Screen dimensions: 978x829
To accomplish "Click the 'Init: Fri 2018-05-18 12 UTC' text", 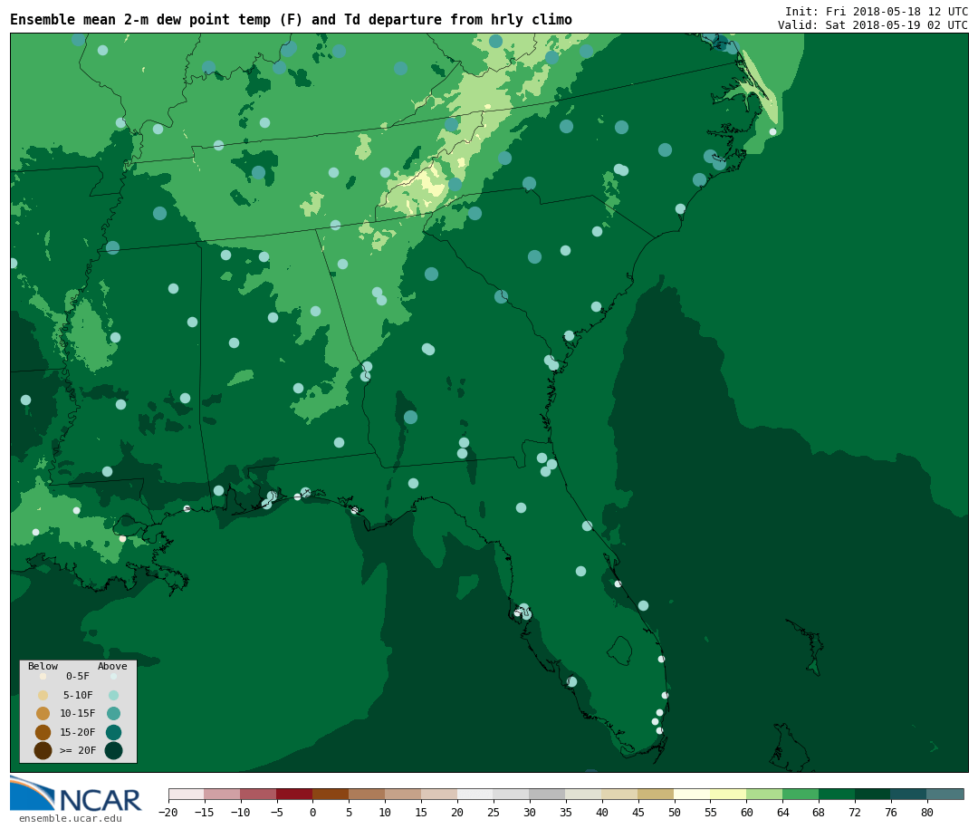I will tap(877, 11).
